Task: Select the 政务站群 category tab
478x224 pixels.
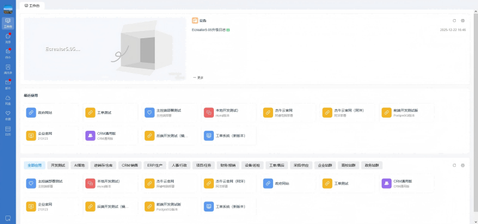Action: pyautogui.click(x=372, y=165)
